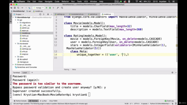The height and width of the screenshot is (105, 187).
Task: Go back with the left arrow icon
Action: point(22,8)
